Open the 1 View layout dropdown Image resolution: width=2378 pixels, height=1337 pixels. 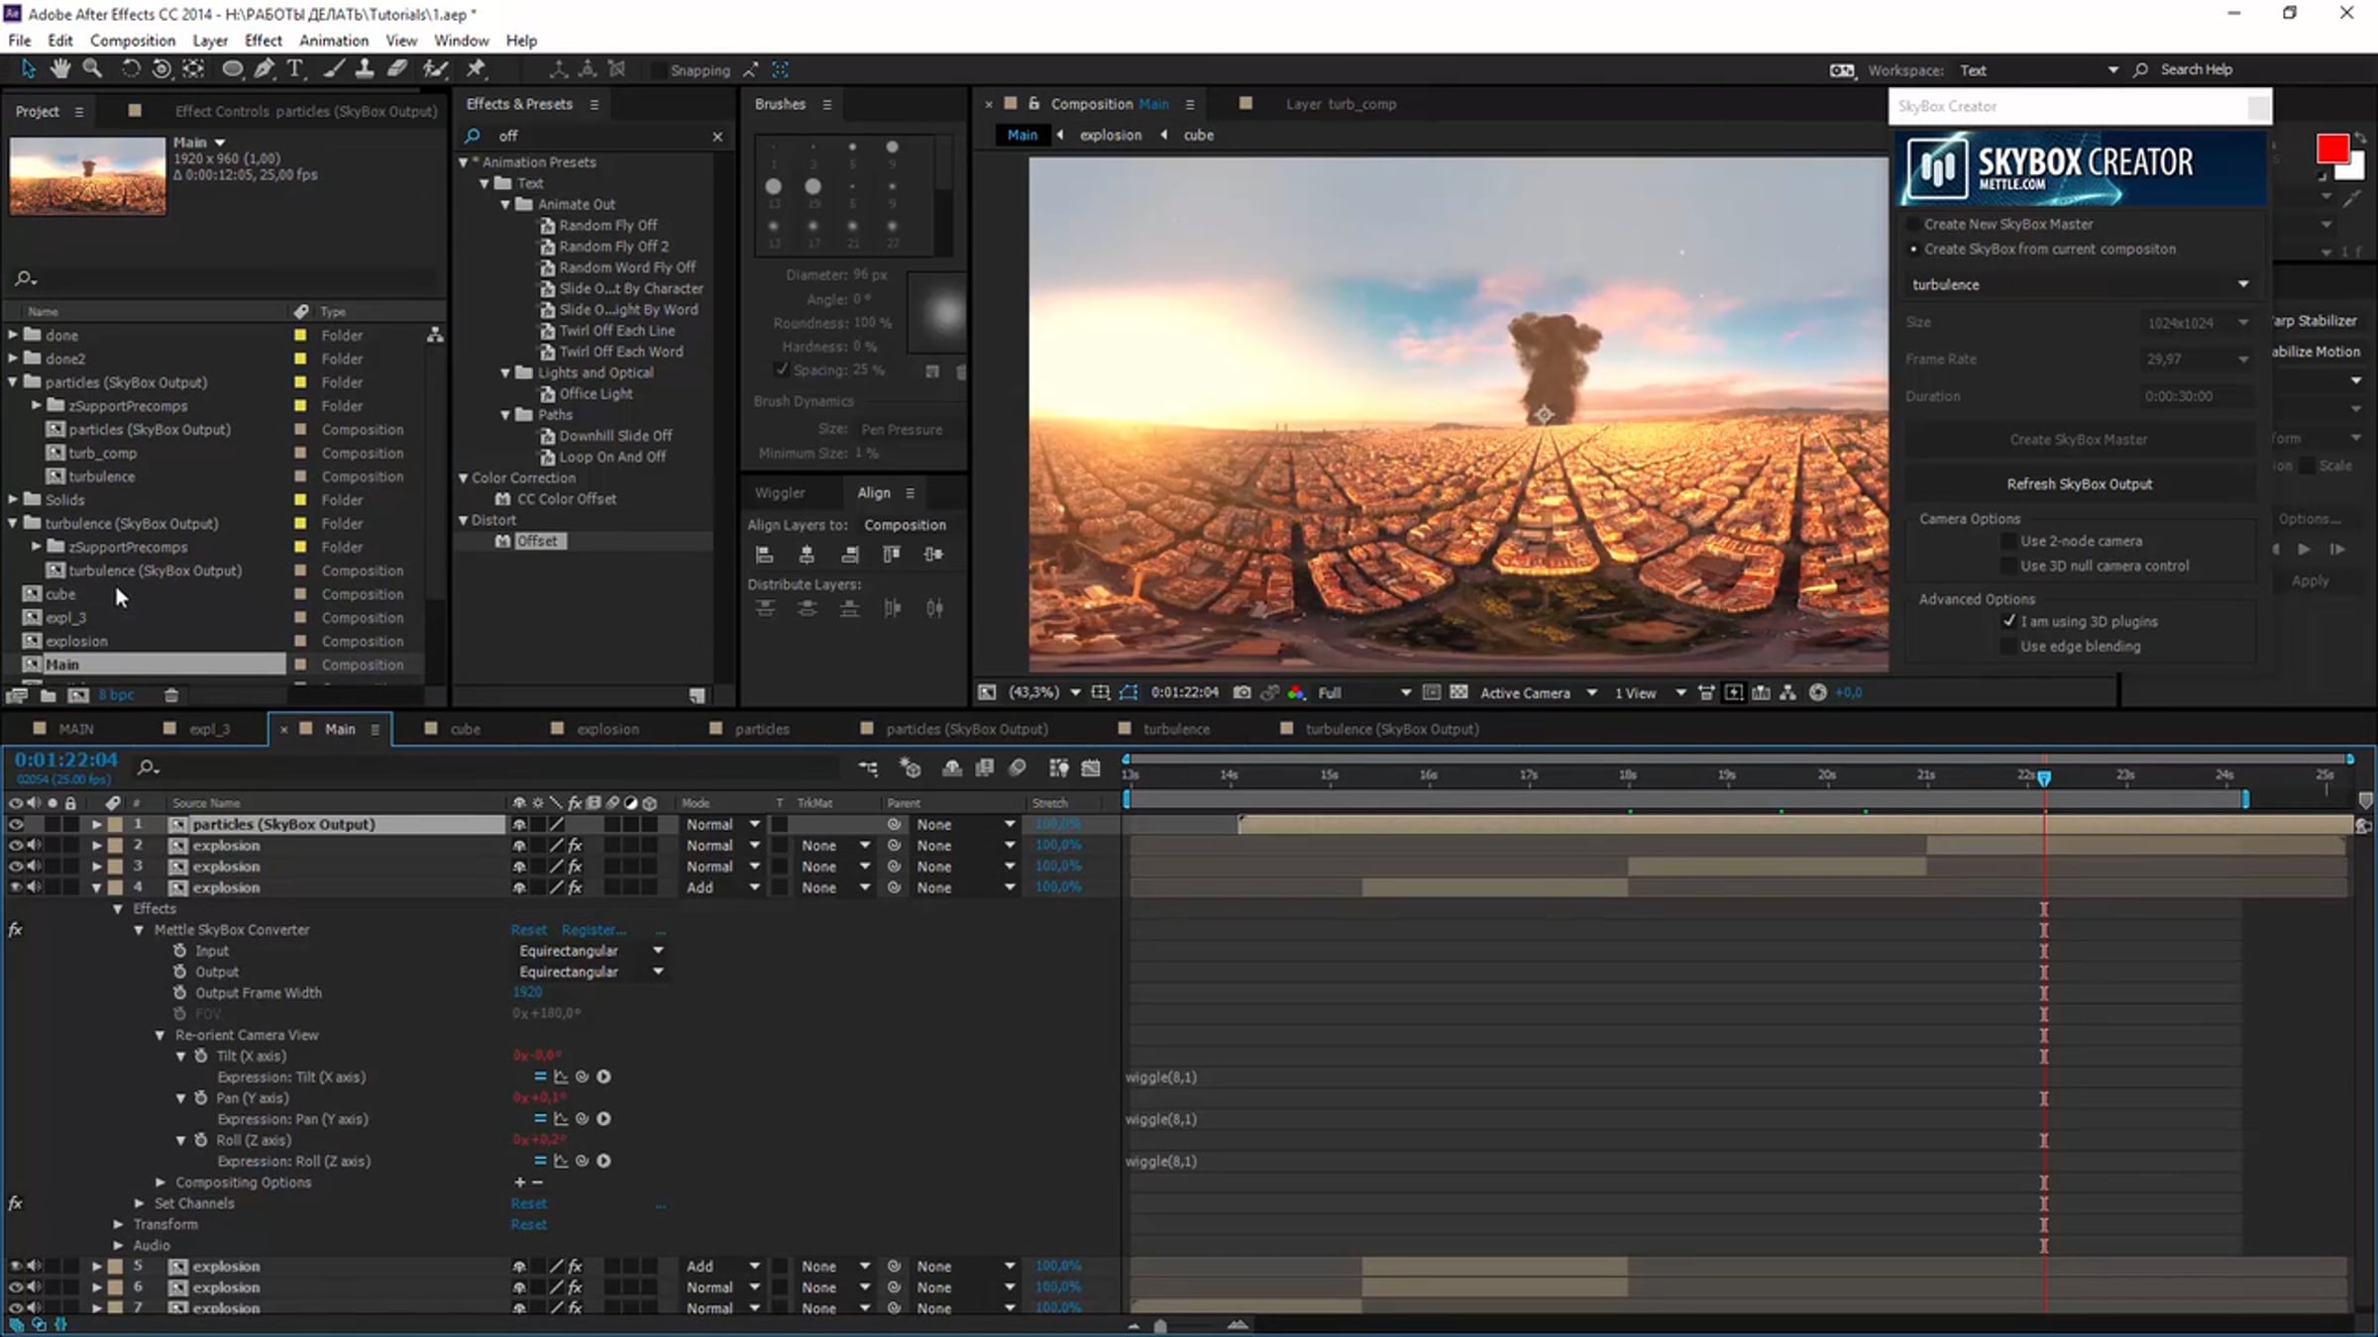point(1650,693)
